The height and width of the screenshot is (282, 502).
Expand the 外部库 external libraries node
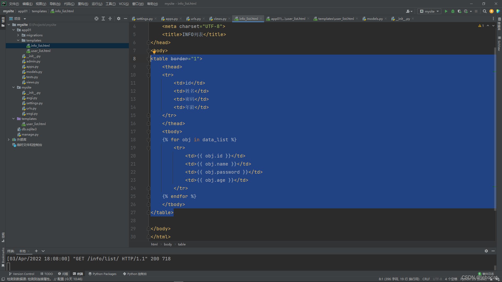[x=9, y=140]
